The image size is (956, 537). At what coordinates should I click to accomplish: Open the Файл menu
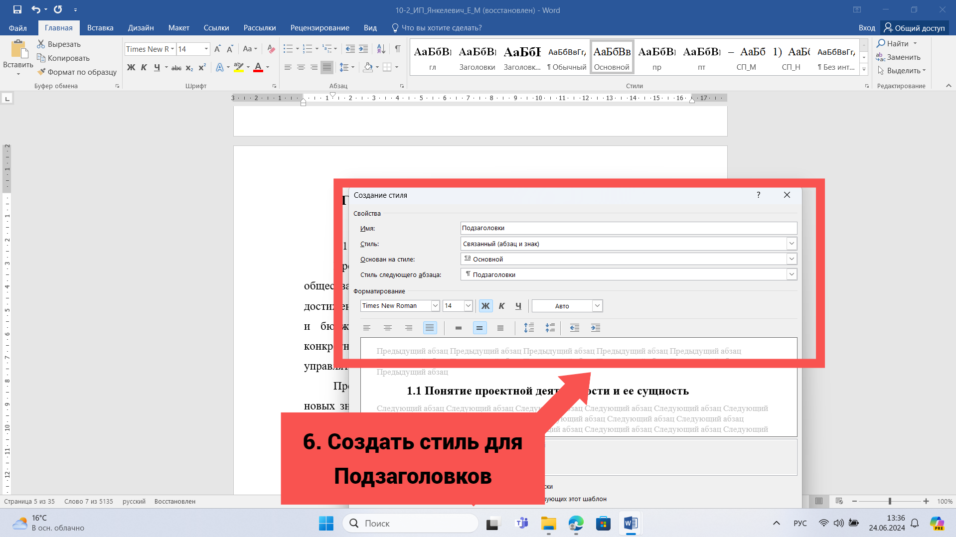18,28
